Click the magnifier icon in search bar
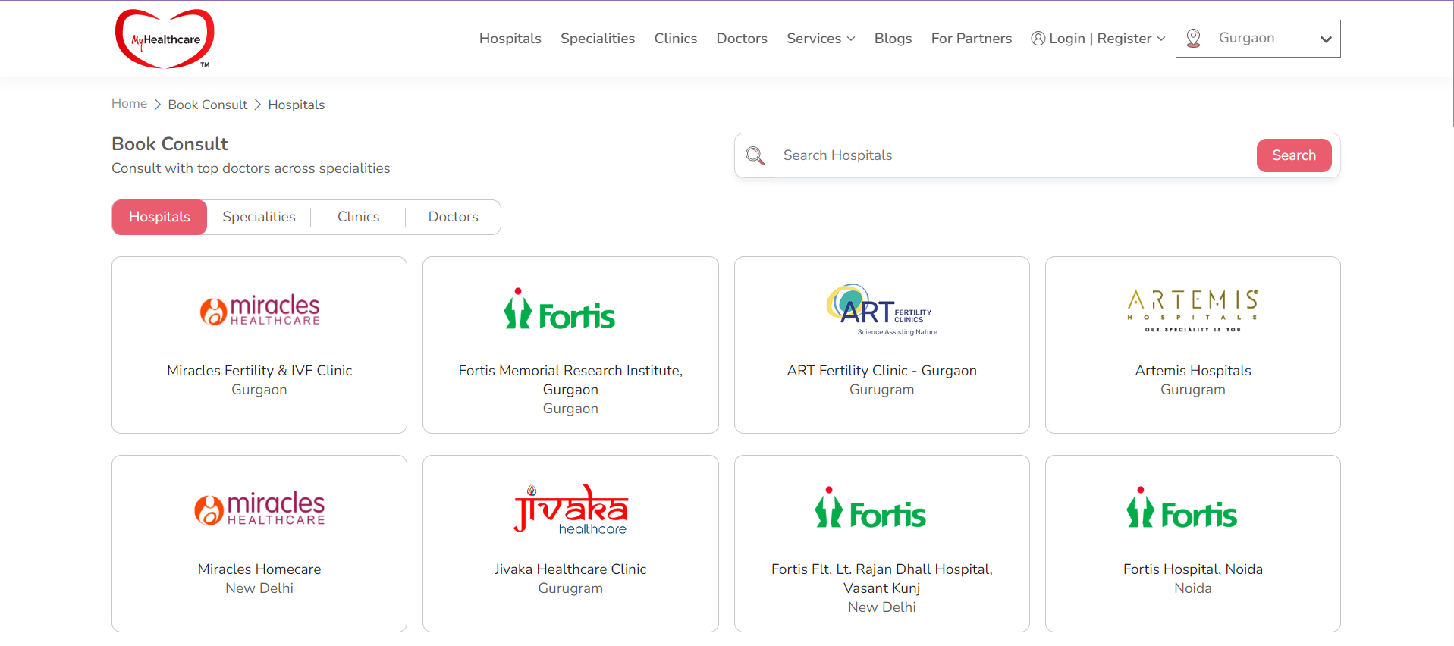Screen dimensions: 1454x646 (x=755, y=155)
